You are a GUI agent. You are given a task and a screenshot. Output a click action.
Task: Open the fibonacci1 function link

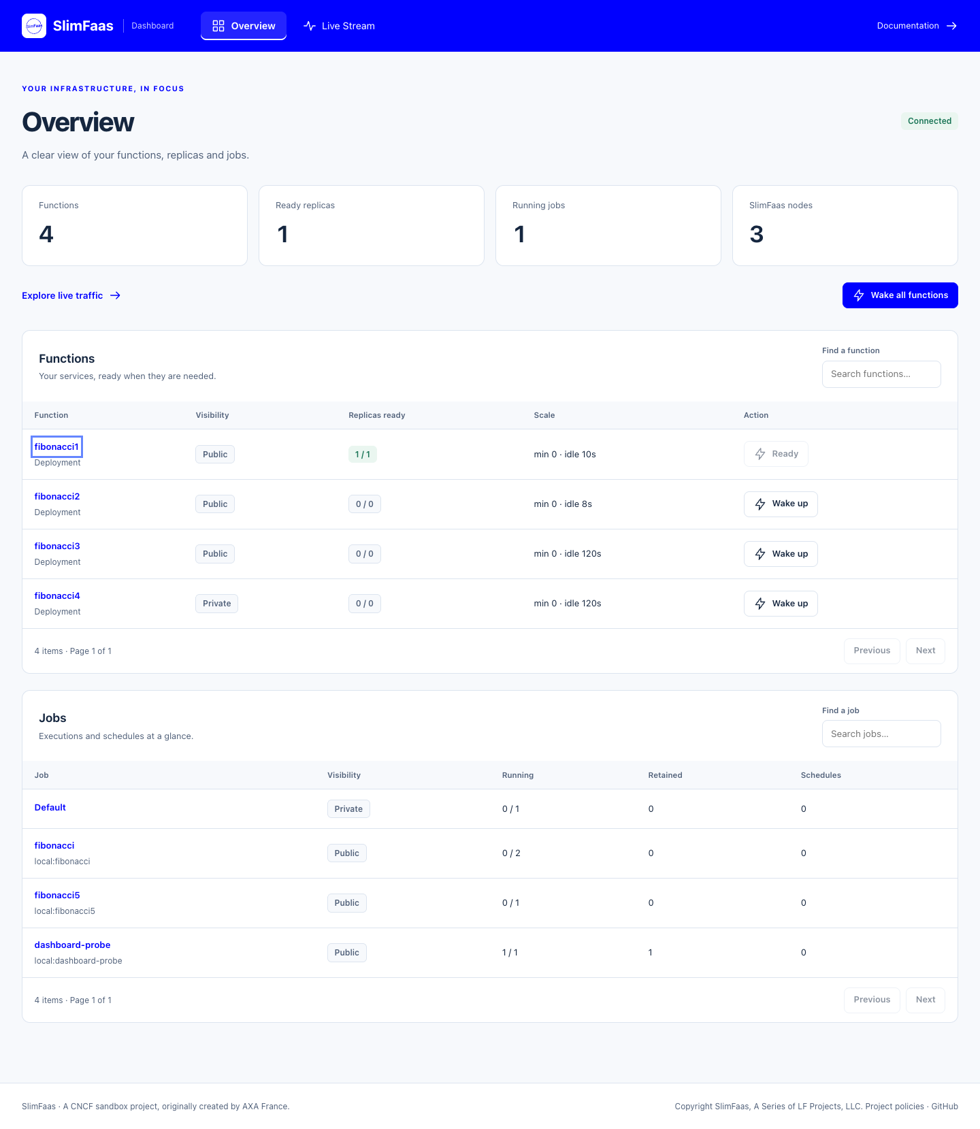coord(56,447)
